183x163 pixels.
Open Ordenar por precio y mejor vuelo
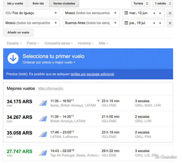pyautogui.click(x=49, y=62)
